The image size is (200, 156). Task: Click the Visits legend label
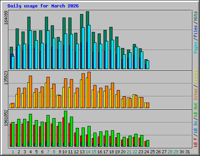click(x=196, y=77)
